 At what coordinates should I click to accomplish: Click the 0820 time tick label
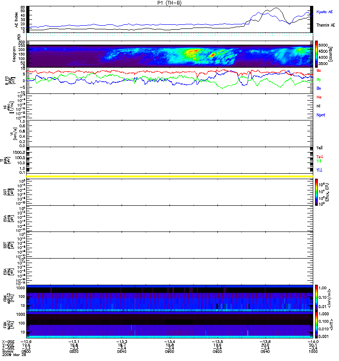click(x=74, y=352)
